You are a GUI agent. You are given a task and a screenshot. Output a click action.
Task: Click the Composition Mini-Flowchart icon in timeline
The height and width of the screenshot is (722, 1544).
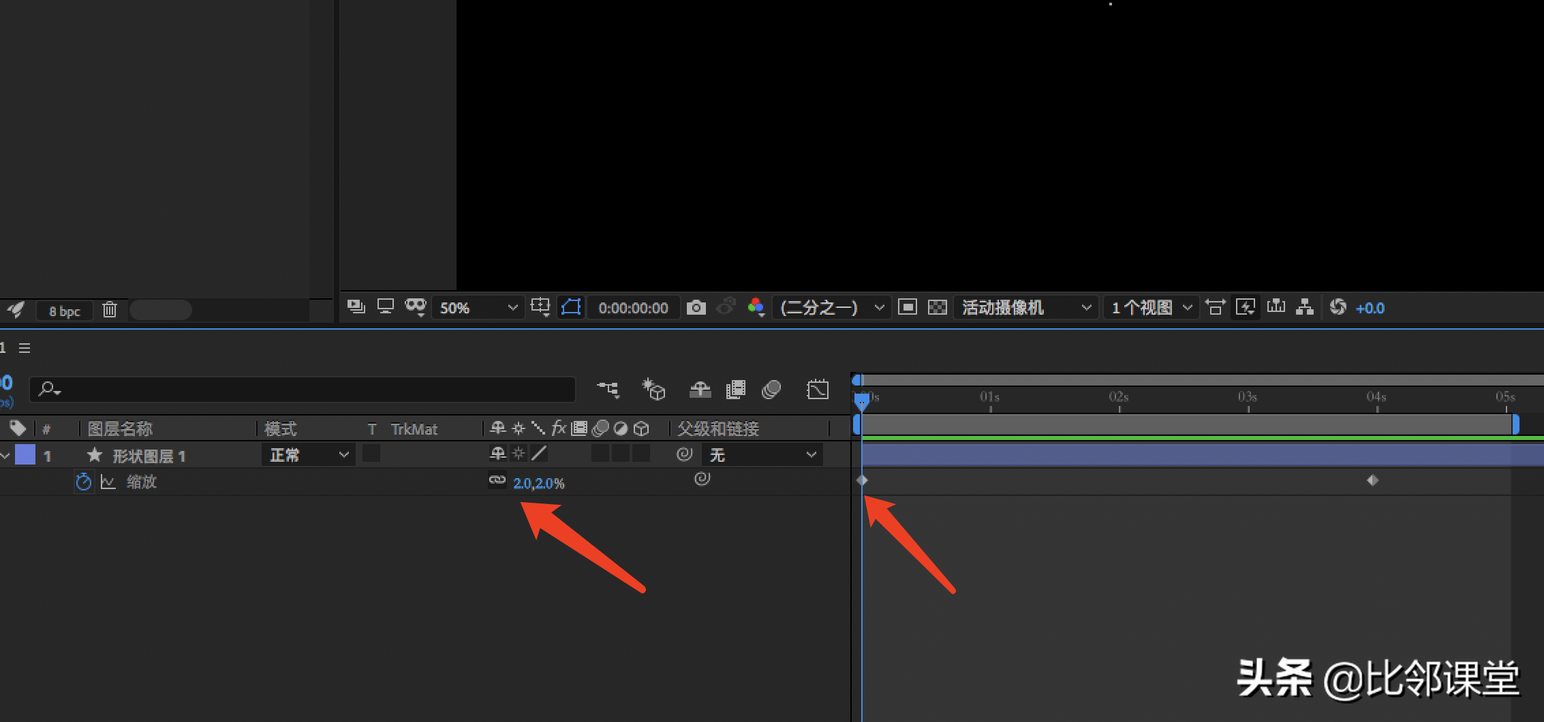click(x=608, y=390)
